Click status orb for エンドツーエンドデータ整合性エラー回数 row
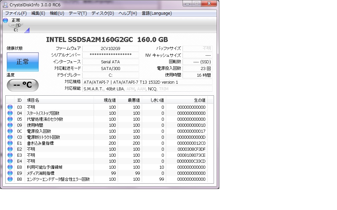 pyautogui.click(x=10, y=179)
